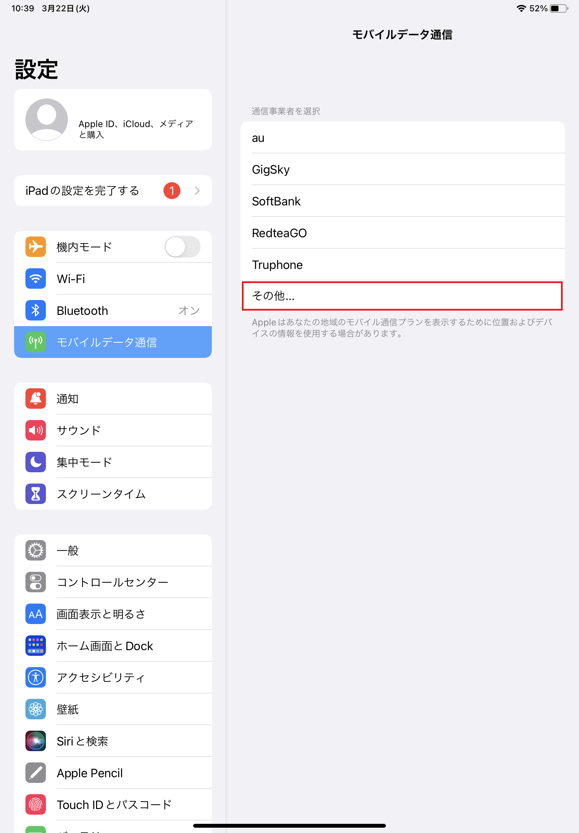Expand the finish iPad setup chevron
579x833 pixels.
coord(197,191)
